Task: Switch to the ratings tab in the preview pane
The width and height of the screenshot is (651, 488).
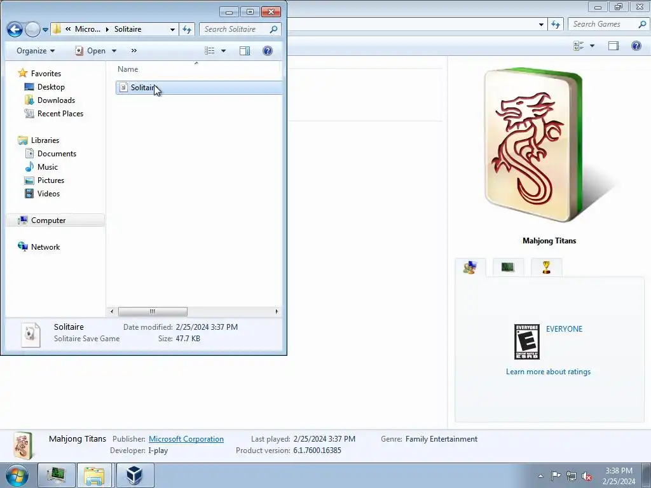Action: point(470,268)
